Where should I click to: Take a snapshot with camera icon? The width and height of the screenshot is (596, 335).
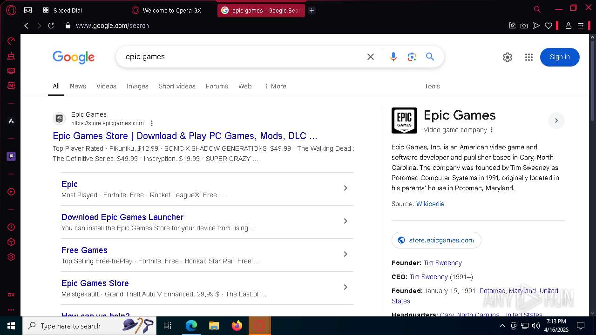click(x=524, y=26)
